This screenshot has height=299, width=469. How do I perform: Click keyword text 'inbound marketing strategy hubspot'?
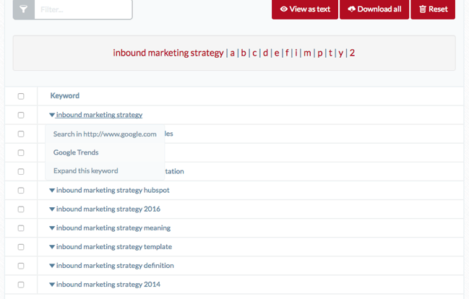pyautogui.click(x=113, y=190)
